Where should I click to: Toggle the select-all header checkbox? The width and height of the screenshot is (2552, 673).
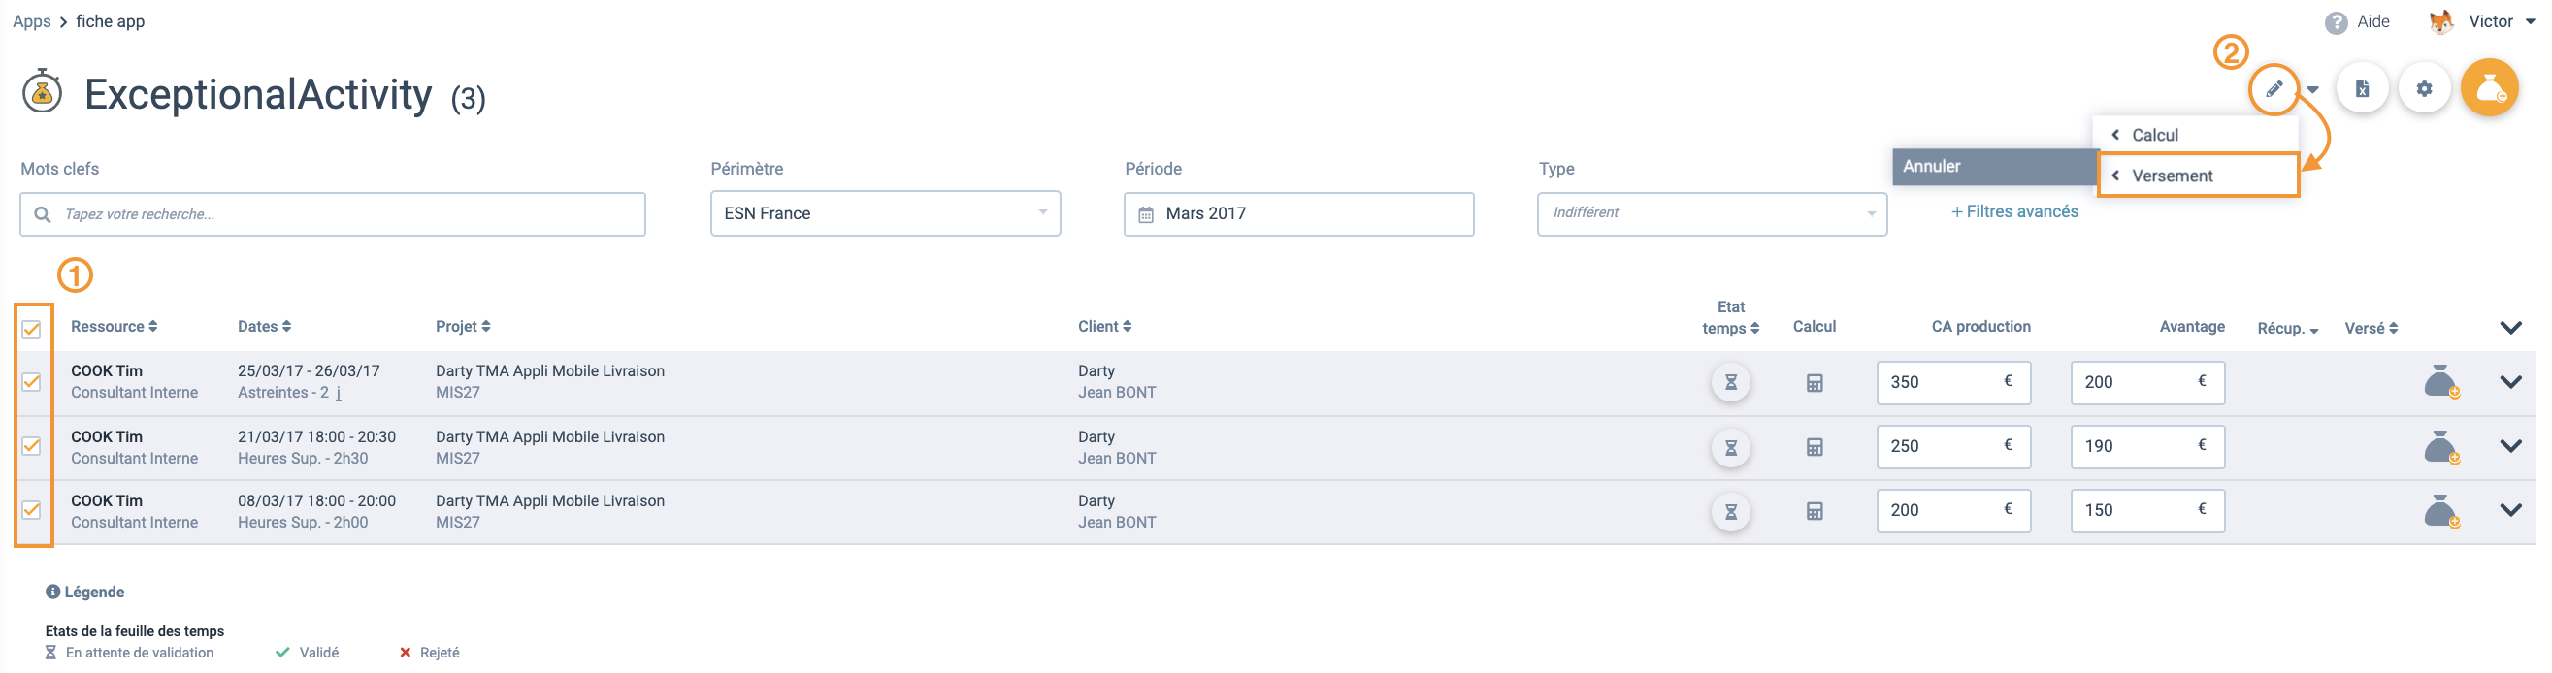tap(32, 329)
